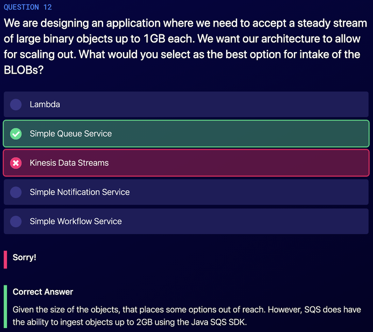
Task: Click the Correct Answer heading
Action: pos(43,292)
